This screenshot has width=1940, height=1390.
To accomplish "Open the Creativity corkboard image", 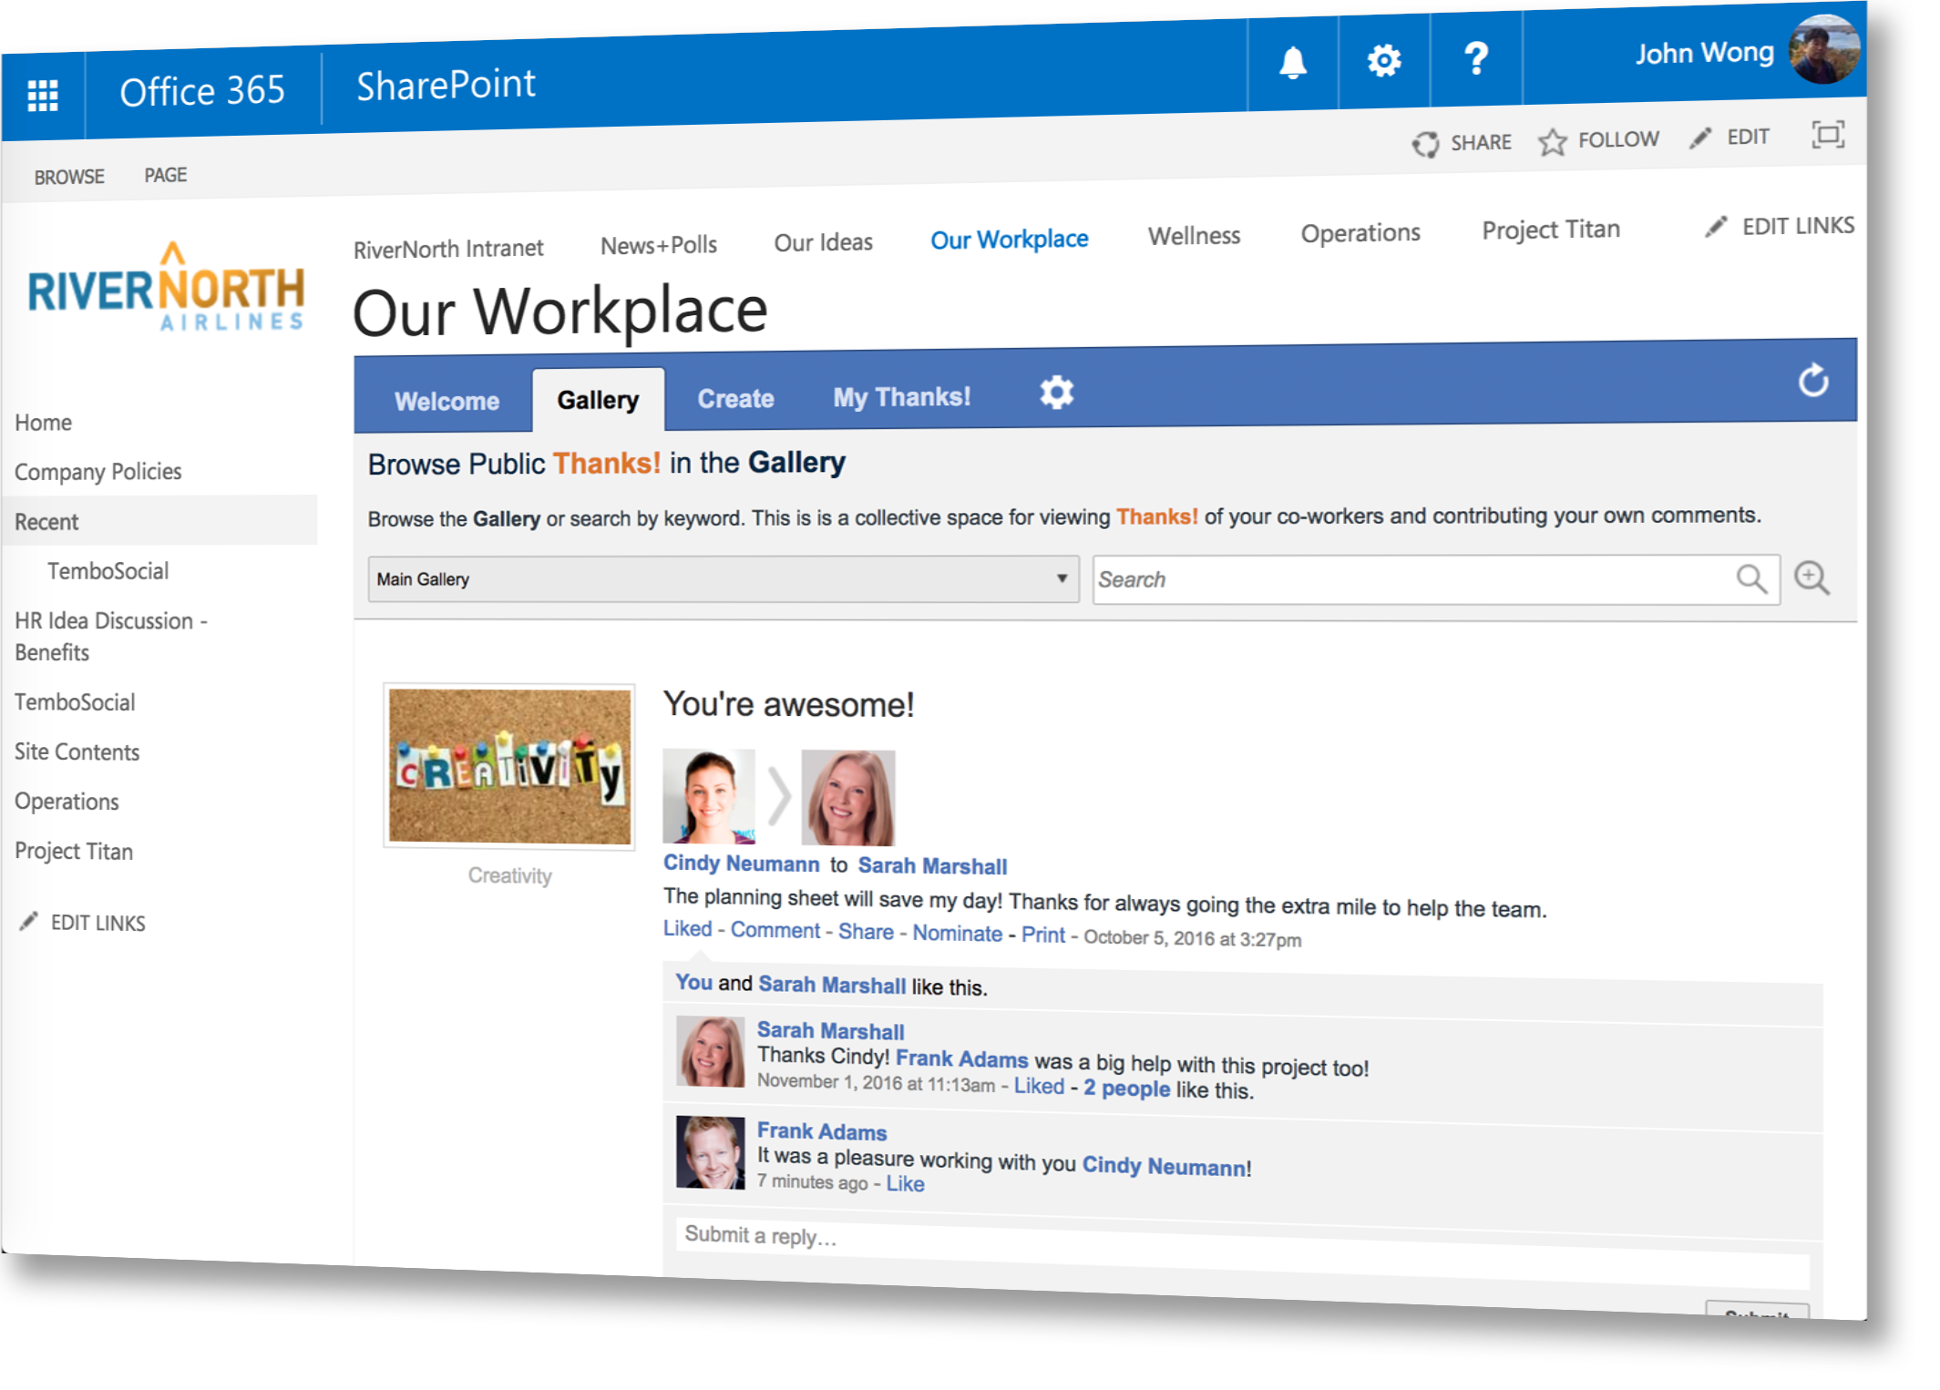I will click(509, 766).
